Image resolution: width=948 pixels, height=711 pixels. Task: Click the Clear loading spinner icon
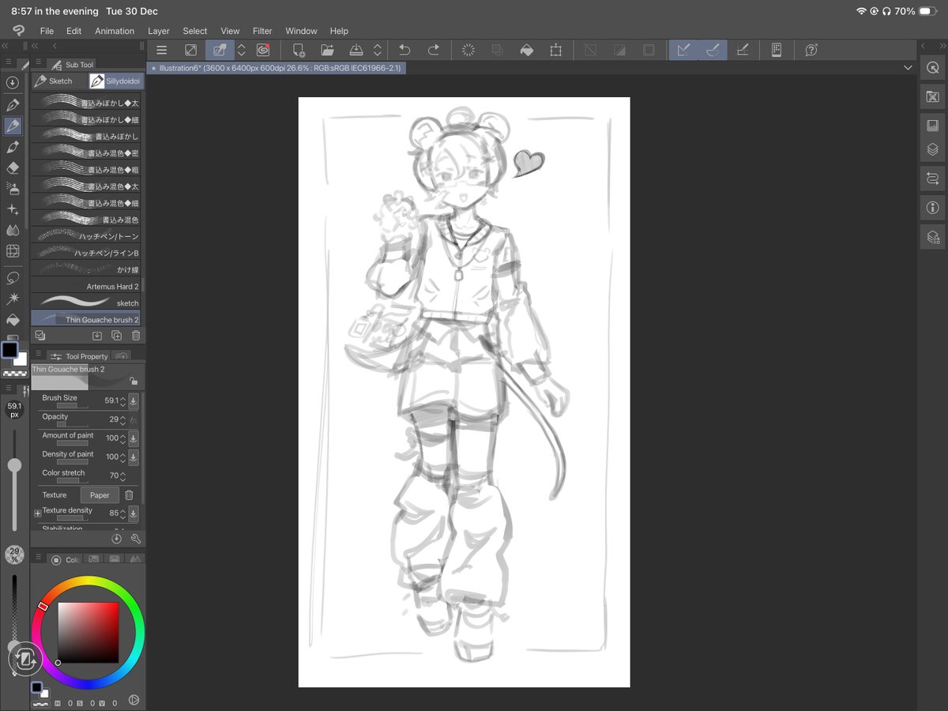coord(468,50)
